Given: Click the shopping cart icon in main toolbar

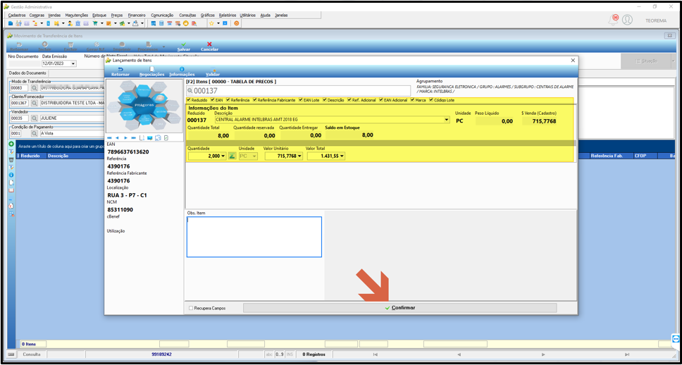Looking at the screenshot, I should point(95,23).
